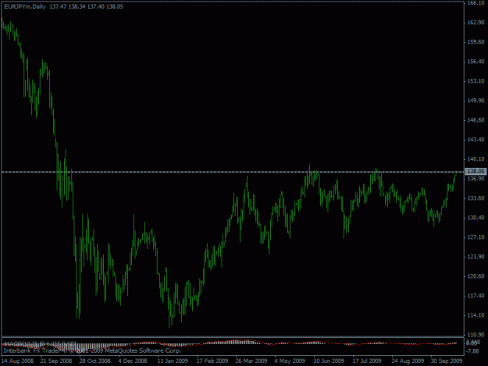Image resolution: width=488 pixels, height=366 pixels.
Task: Click the 4 May 2009 date label
Action: click(290, 361)
